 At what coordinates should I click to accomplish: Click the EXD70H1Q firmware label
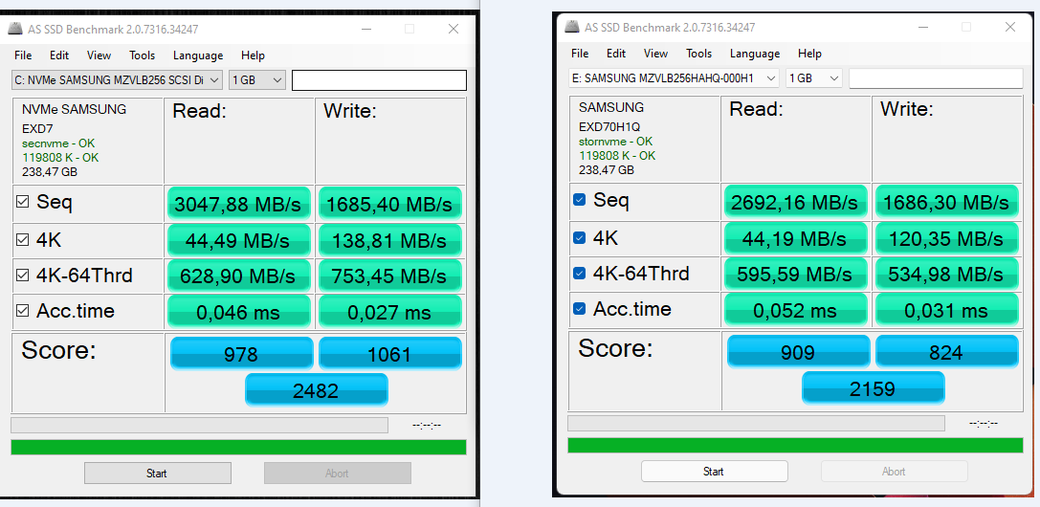pyautogui.click(x=609, y=126)
